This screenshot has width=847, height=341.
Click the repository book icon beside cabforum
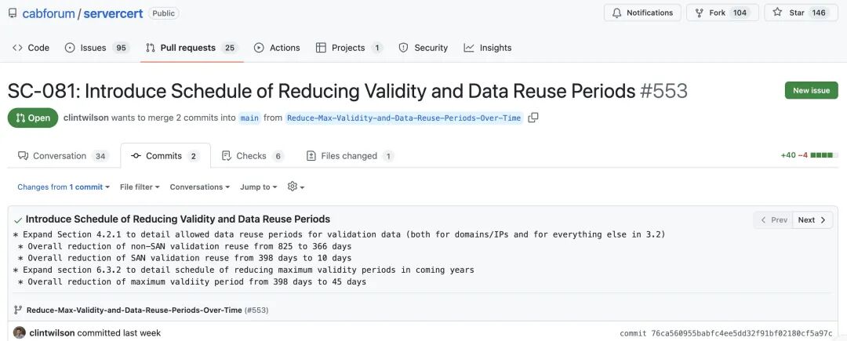[13, 13]
